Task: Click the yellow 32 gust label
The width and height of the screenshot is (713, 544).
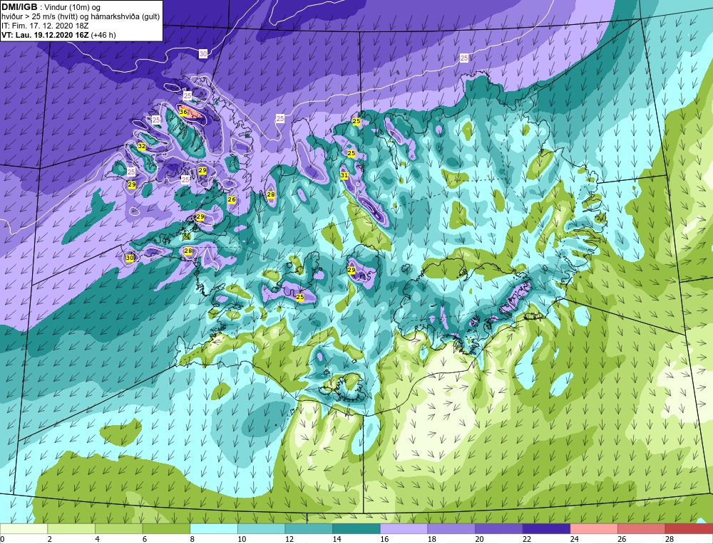Action: pyautogui.click(x=142, y=146)
